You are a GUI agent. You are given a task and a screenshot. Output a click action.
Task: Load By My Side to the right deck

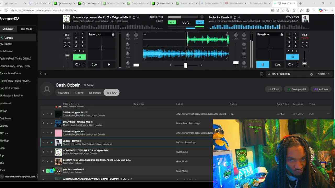click(x=52, y=123)
